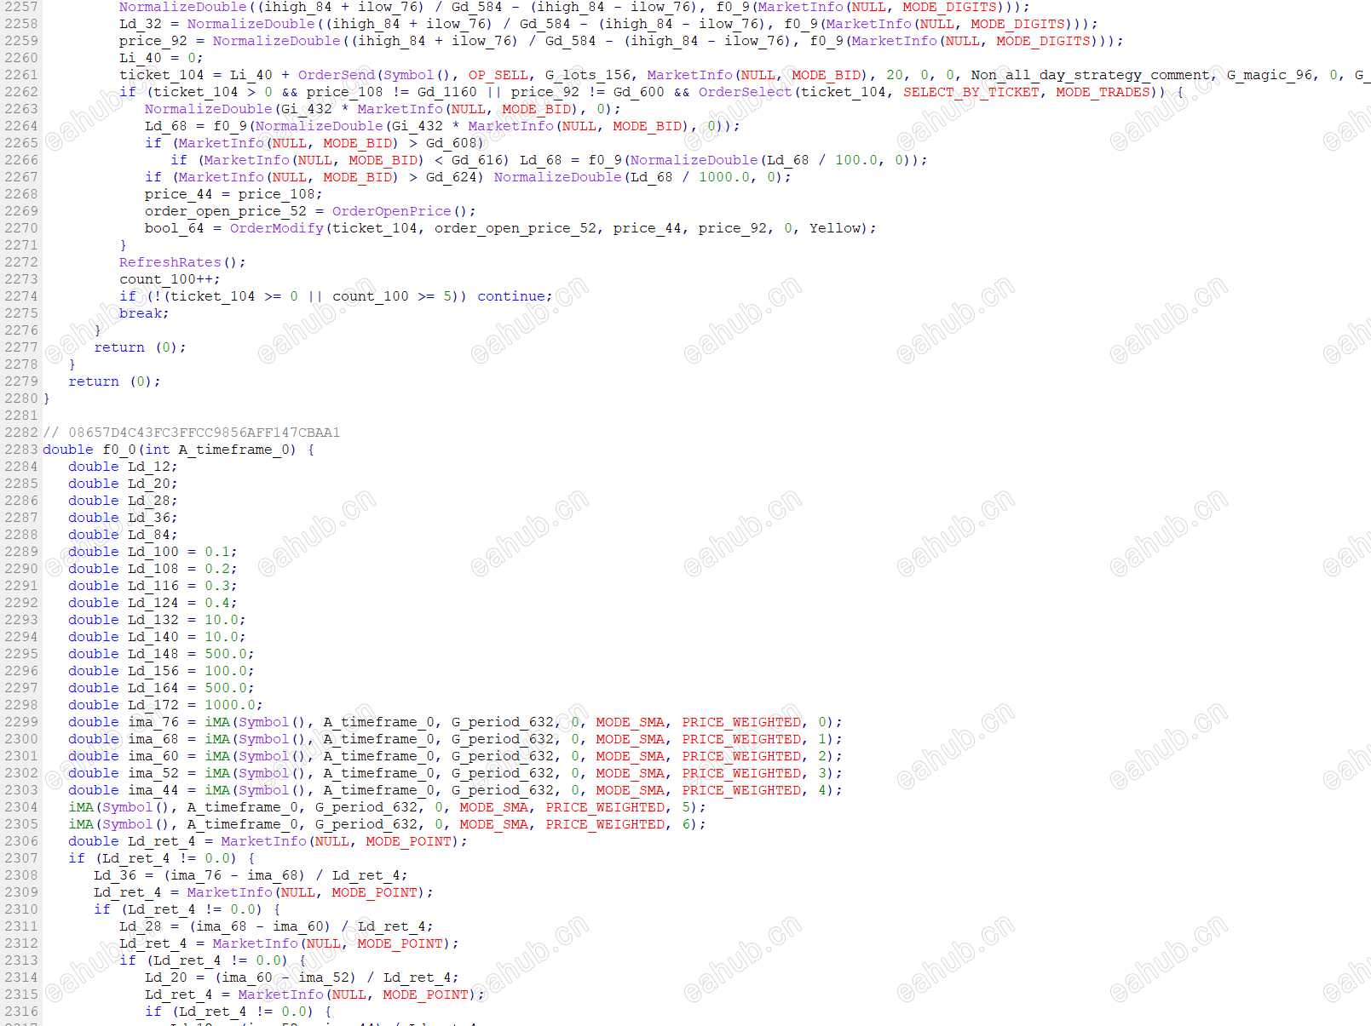Viewport: 1371px width, 1026px height.
Task: Select the OrderSend function call
Action: [x=337, y=75]
